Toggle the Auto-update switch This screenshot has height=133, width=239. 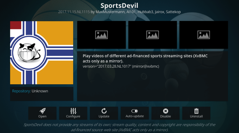pos(135,111)
